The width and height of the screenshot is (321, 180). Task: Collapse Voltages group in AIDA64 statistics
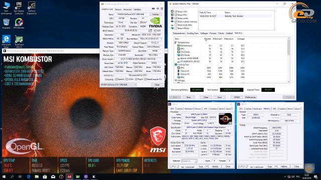(176, 80)
